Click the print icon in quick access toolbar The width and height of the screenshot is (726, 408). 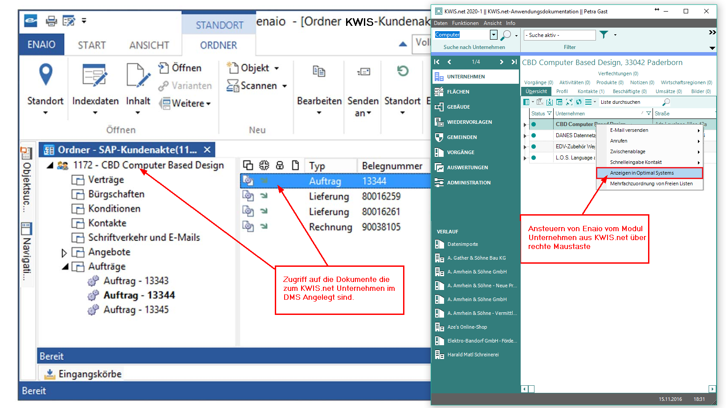coord(52,21)
